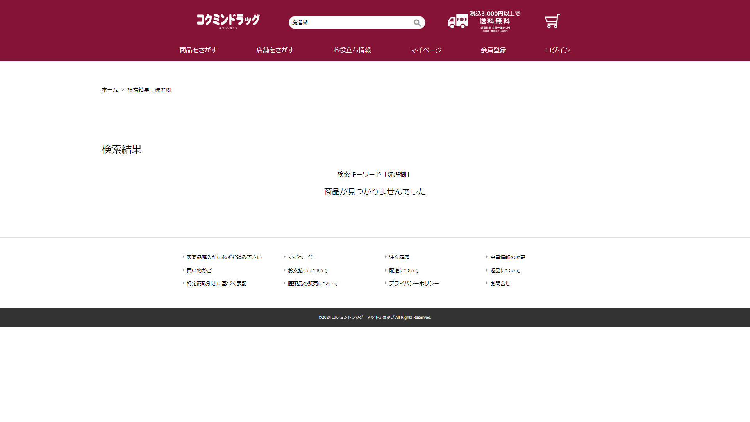This screenshot has height=422, width=750.
Task: Open the 注文履歴 footer link
Action: 399,257
